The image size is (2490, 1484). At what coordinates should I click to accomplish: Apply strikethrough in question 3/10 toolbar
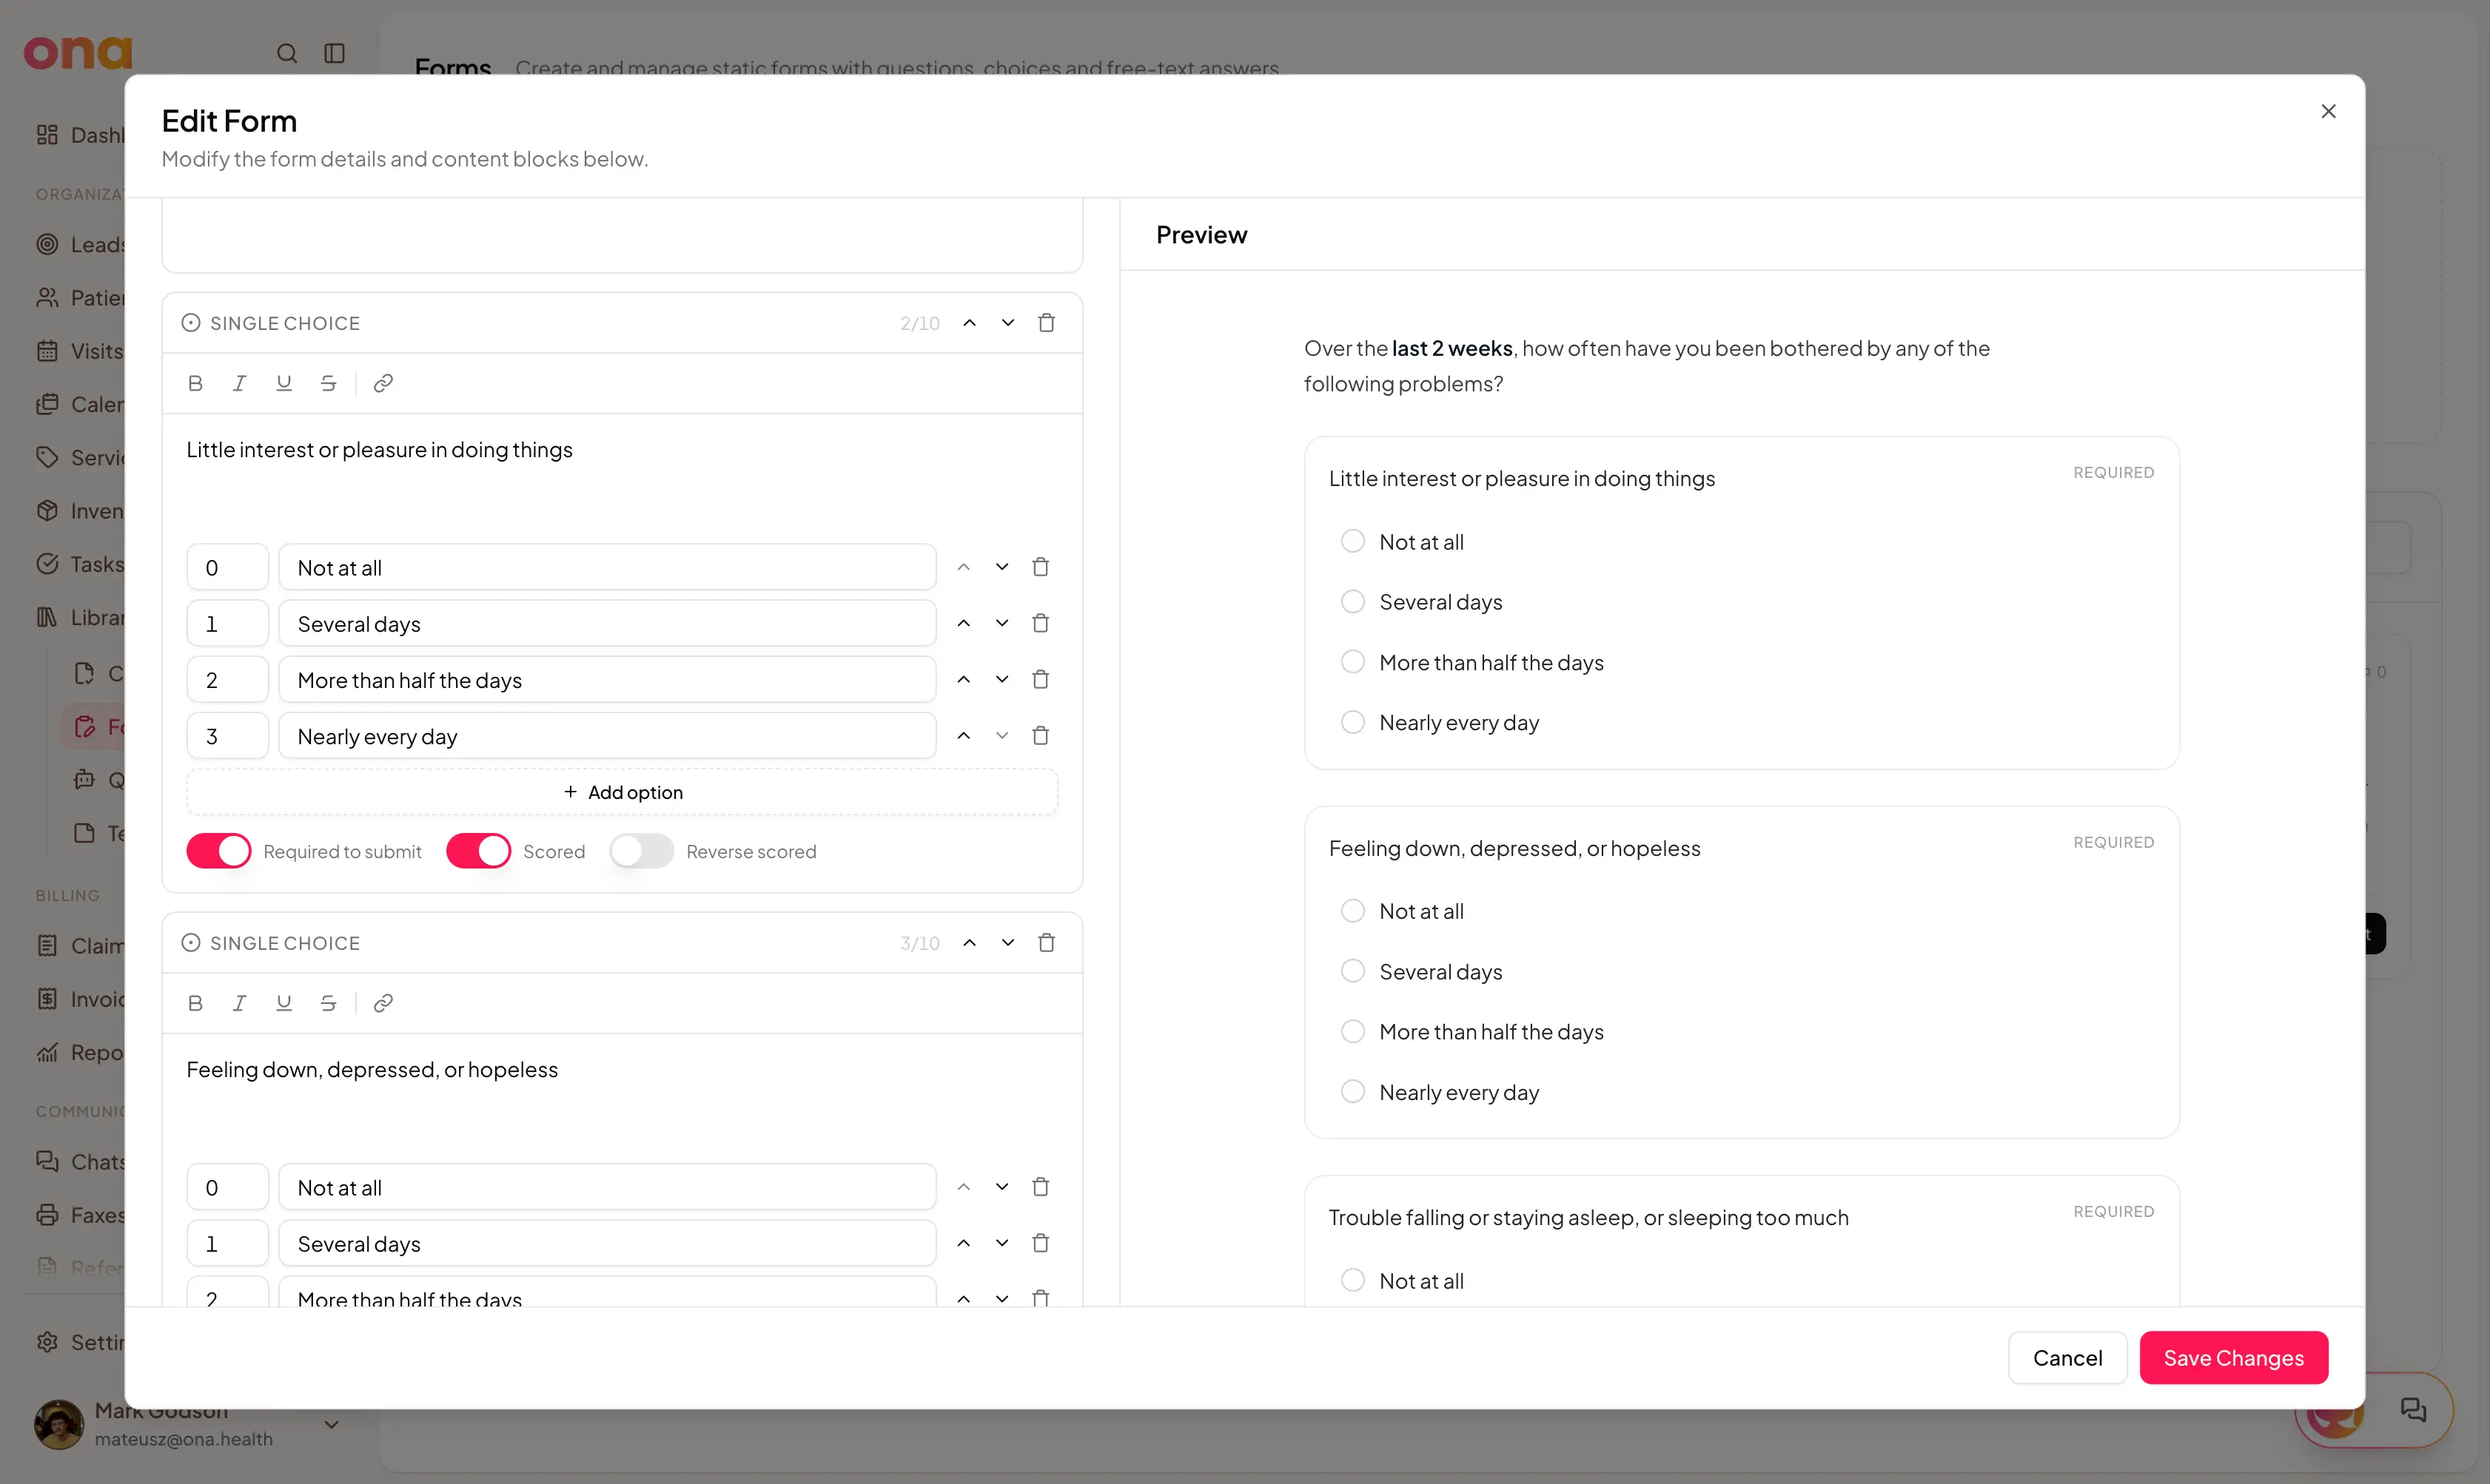pyautogui.click(x=328, y=1003)
